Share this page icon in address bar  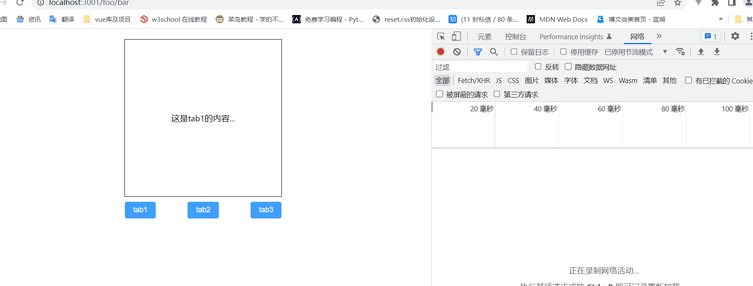(661, 3)
